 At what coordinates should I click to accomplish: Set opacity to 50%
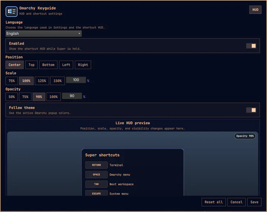[x=11, y=97]
